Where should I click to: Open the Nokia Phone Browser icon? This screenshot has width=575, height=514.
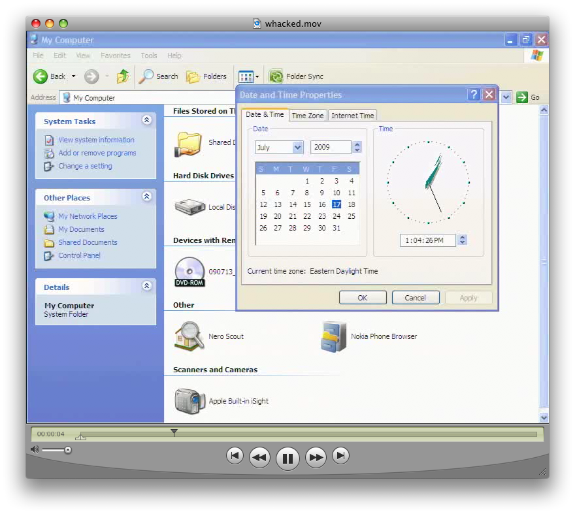pos(333,337)
